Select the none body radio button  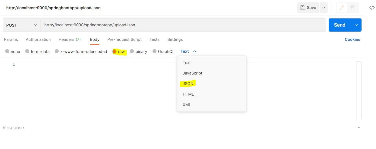tap(7, 52)
